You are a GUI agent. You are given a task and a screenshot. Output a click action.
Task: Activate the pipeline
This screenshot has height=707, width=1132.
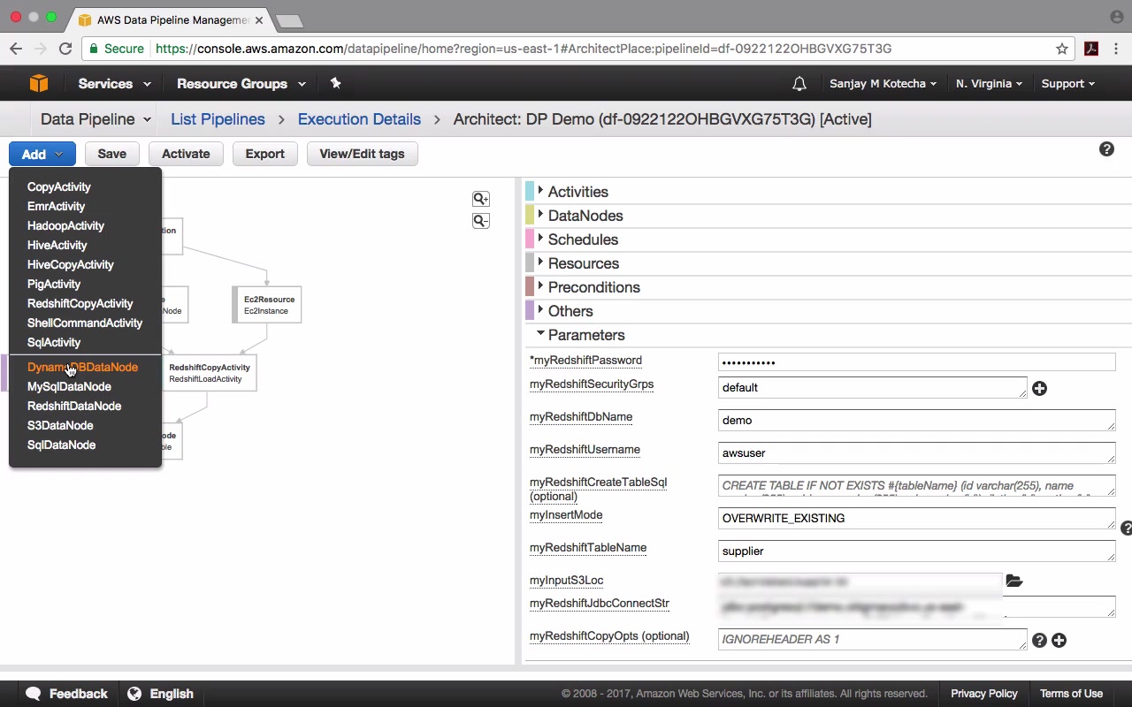pos(186,154)
